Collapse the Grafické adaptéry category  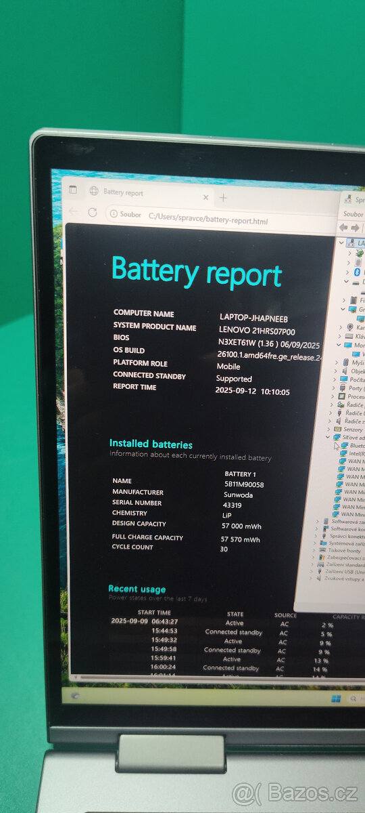point(343,309)
